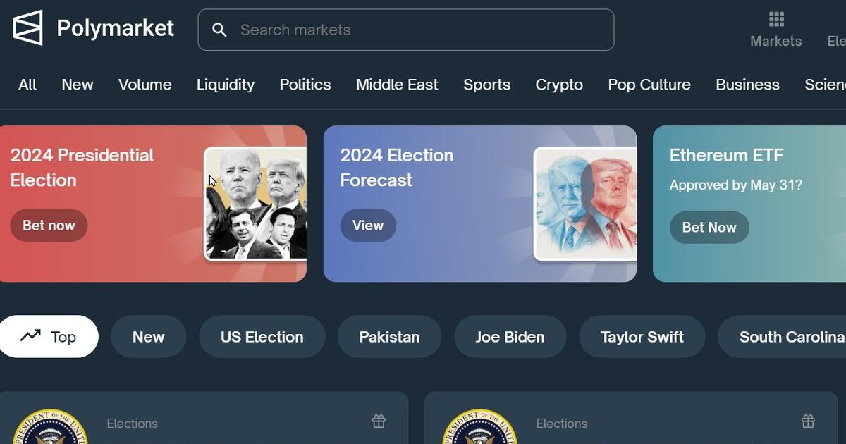
Task: Click gift icon on first Elections card
Action: pyautogui.click(x=379, y=421)
